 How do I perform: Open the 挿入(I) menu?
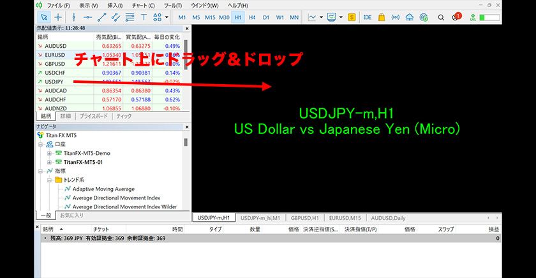[115, 6]
